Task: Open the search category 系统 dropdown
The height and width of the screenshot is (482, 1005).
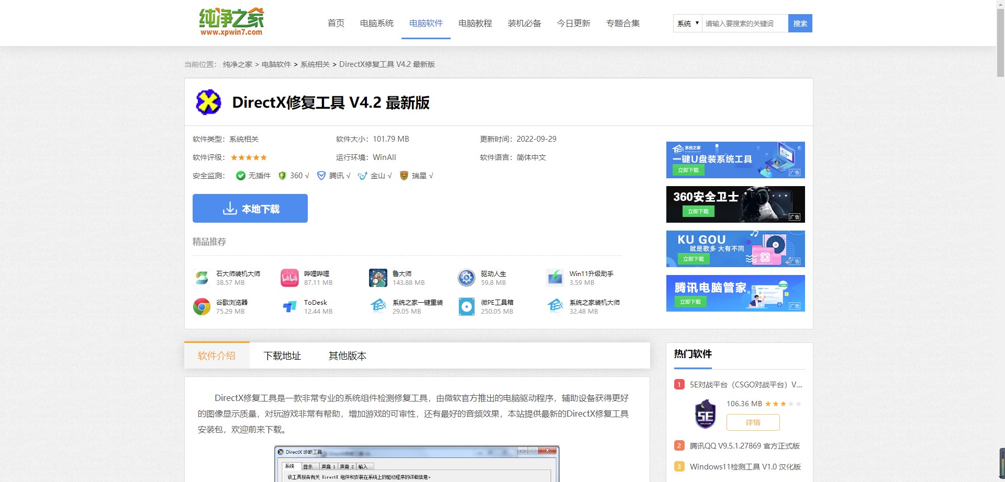Action: (688, 23)
